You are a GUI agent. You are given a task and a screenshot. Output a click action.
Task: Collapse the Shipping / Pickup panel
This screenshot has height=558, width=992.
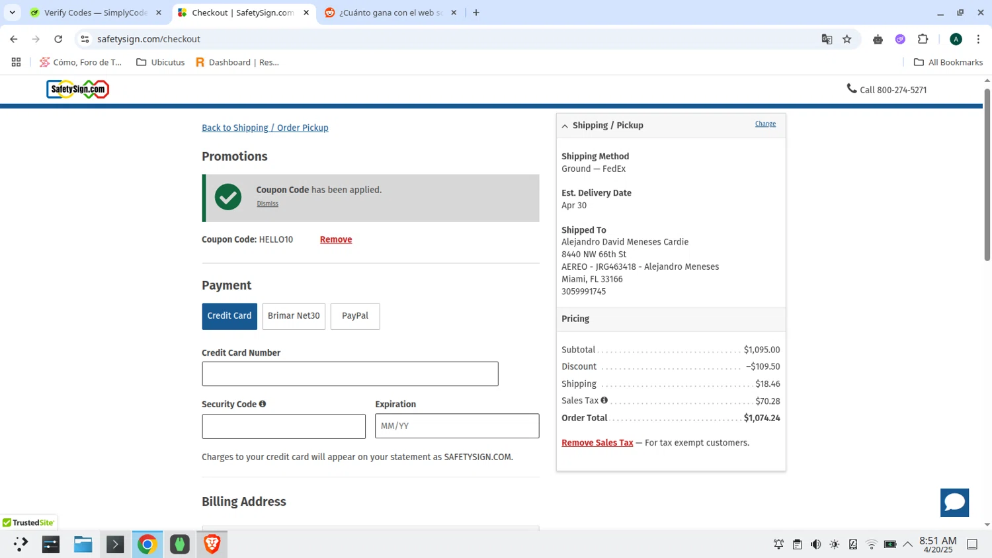coord(565,126)
